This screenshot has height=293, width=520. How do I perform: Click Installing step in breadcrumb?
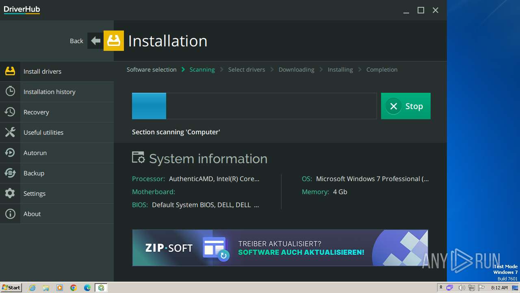pyautogui.click(x=340, y=70)
